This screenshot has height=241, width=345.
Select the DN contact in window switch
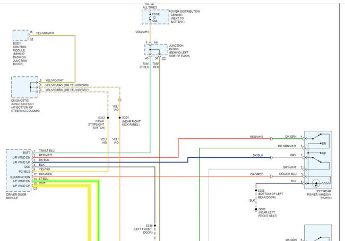(324, 144)
